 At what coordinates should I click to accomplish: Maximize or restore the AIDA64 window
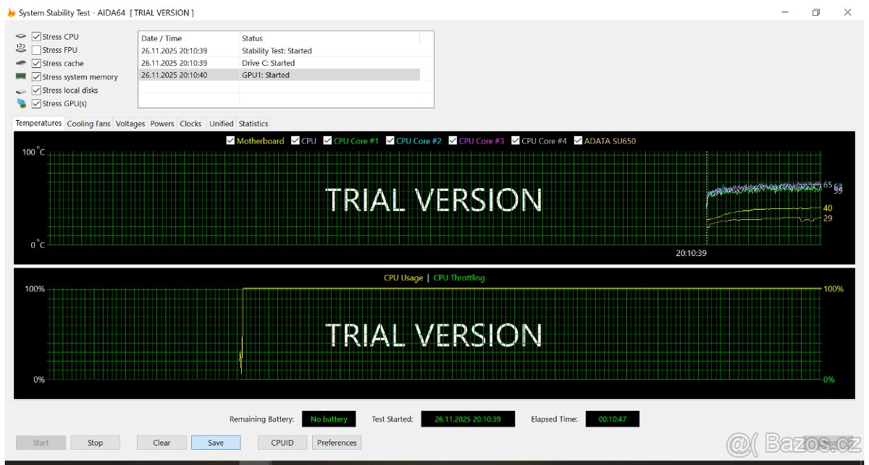tap(815, 12)
